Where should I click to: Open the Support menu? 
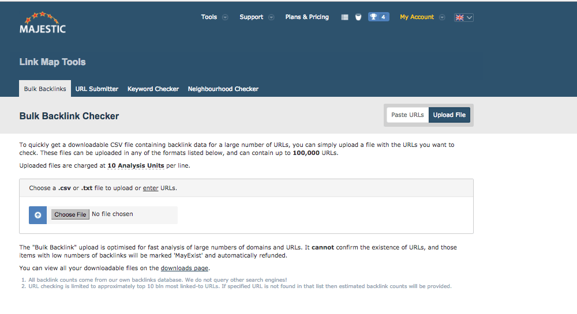(x=252, y=17)
